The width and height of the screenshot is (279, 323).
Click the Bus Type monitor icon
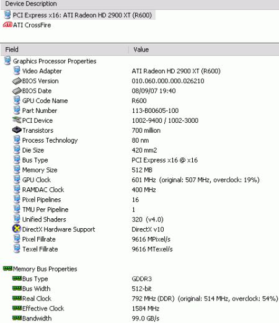coord(17,160)
